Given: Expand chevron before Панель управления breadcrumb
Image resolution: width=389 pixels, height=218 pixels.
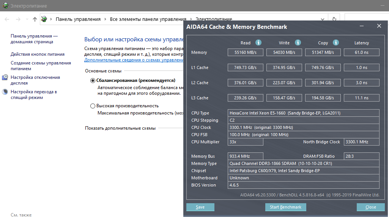Looking at the screenshot, I should click(51, 19).
